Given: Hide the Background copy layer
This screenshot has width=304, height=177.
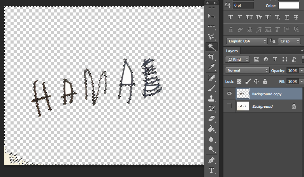Looking at the screenshot, I should tap(229, 94).
